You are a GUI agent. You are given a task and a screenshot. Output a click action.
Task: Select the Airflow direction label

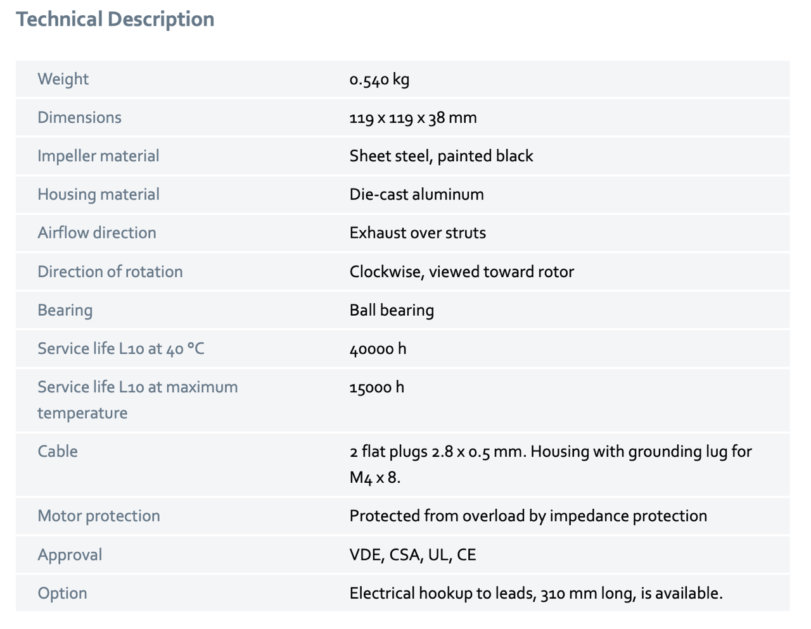pos(96,233)
